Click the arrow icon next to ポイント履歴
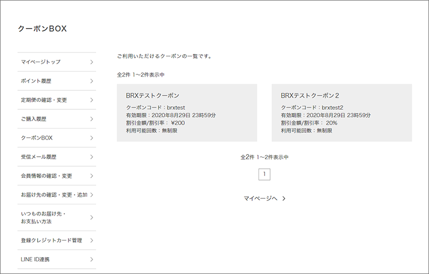 coord(91,81)
